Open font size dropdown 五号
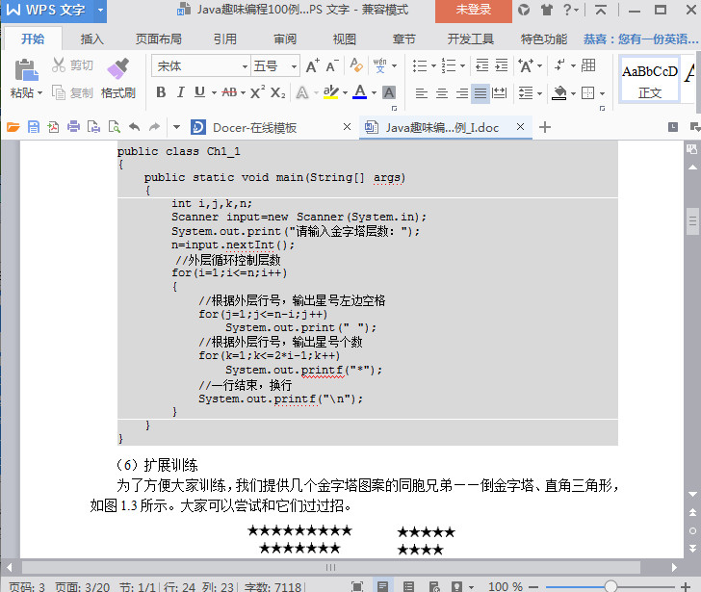The width and height of the screenshot is (701, 592). (294, 66)
